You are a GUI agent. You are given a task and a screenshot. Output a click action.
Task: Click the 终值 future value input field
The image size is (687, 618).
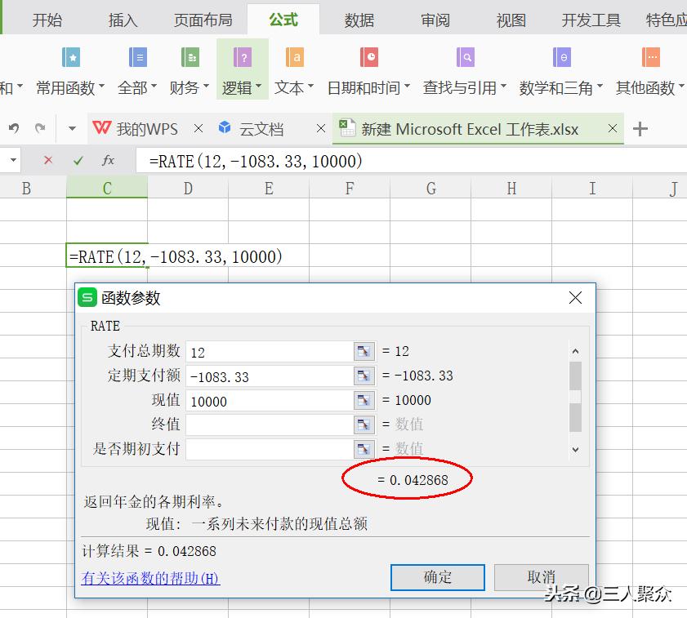pyautogui.click(x=269, y=425)
